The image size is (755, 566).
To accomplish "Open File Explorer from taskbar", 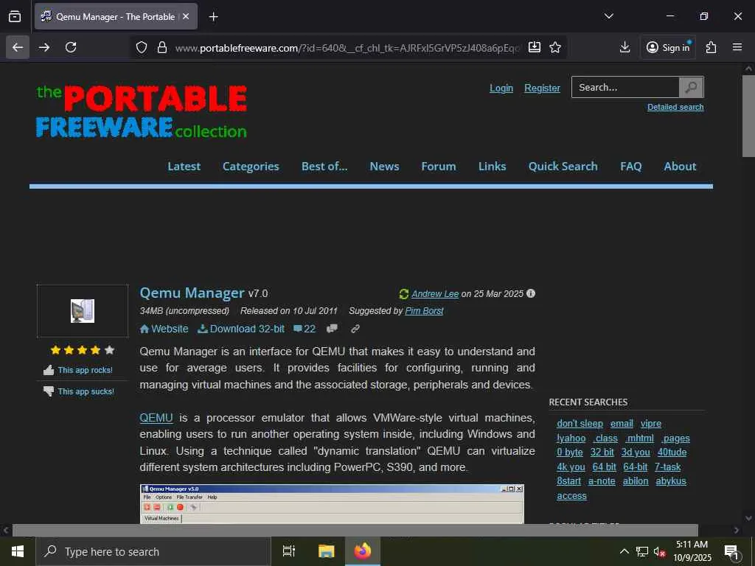I will (x=326, y=551).
